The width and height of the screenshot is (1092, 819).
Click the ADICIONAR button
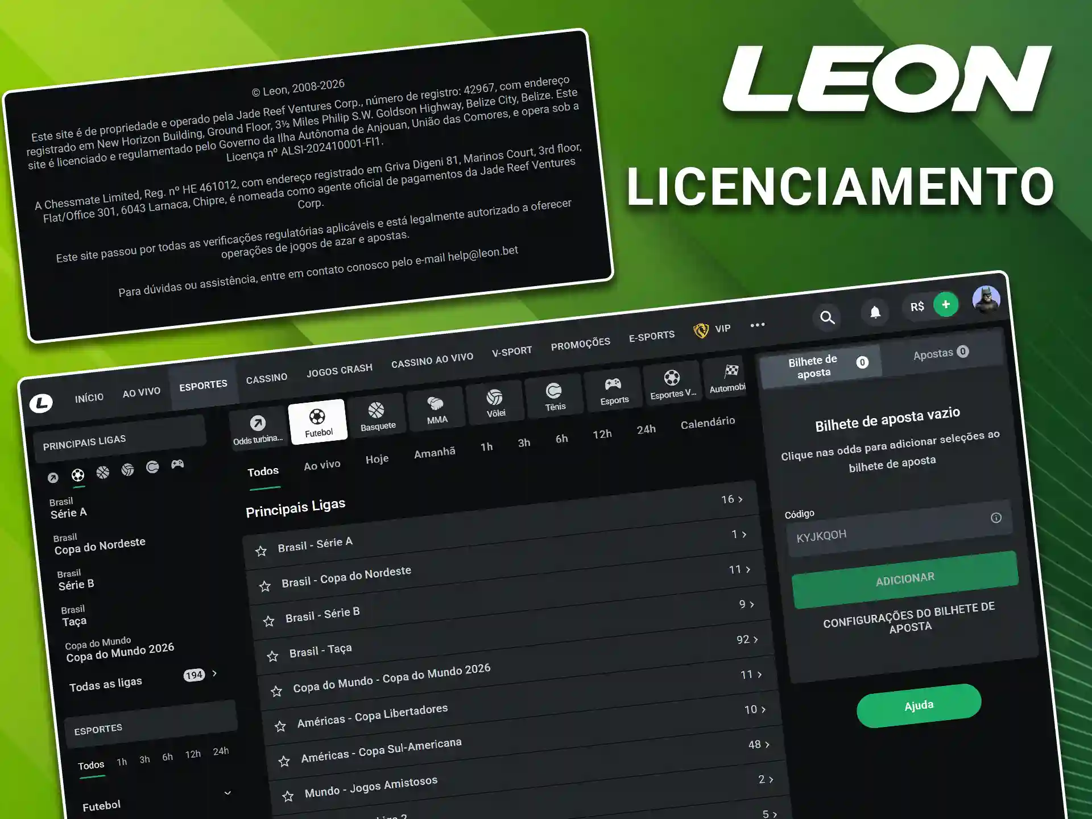[x=905, y=579]
